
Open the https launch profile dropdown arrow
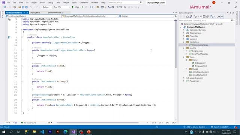(x=80, y=7)
